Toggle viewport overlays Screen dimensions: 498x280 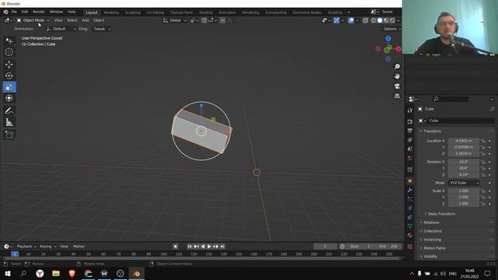coord(351,20)
